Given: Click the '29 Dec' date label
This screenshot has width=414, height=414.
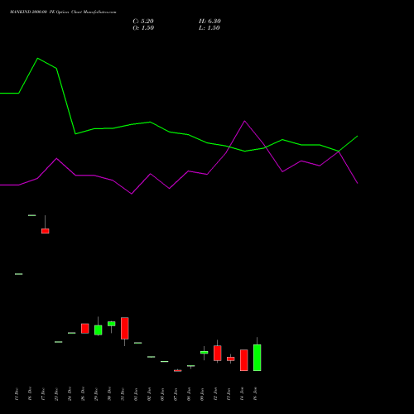Looking at the screenshot, I should point(96,394).
